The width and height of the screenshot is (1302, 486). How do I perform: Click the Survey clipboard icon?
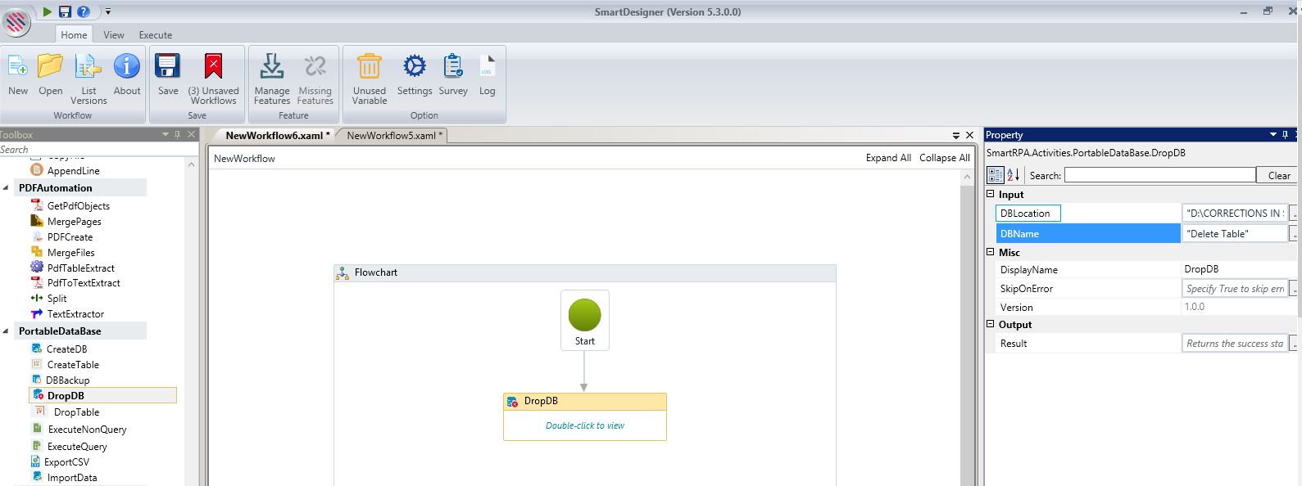[453, 67]
